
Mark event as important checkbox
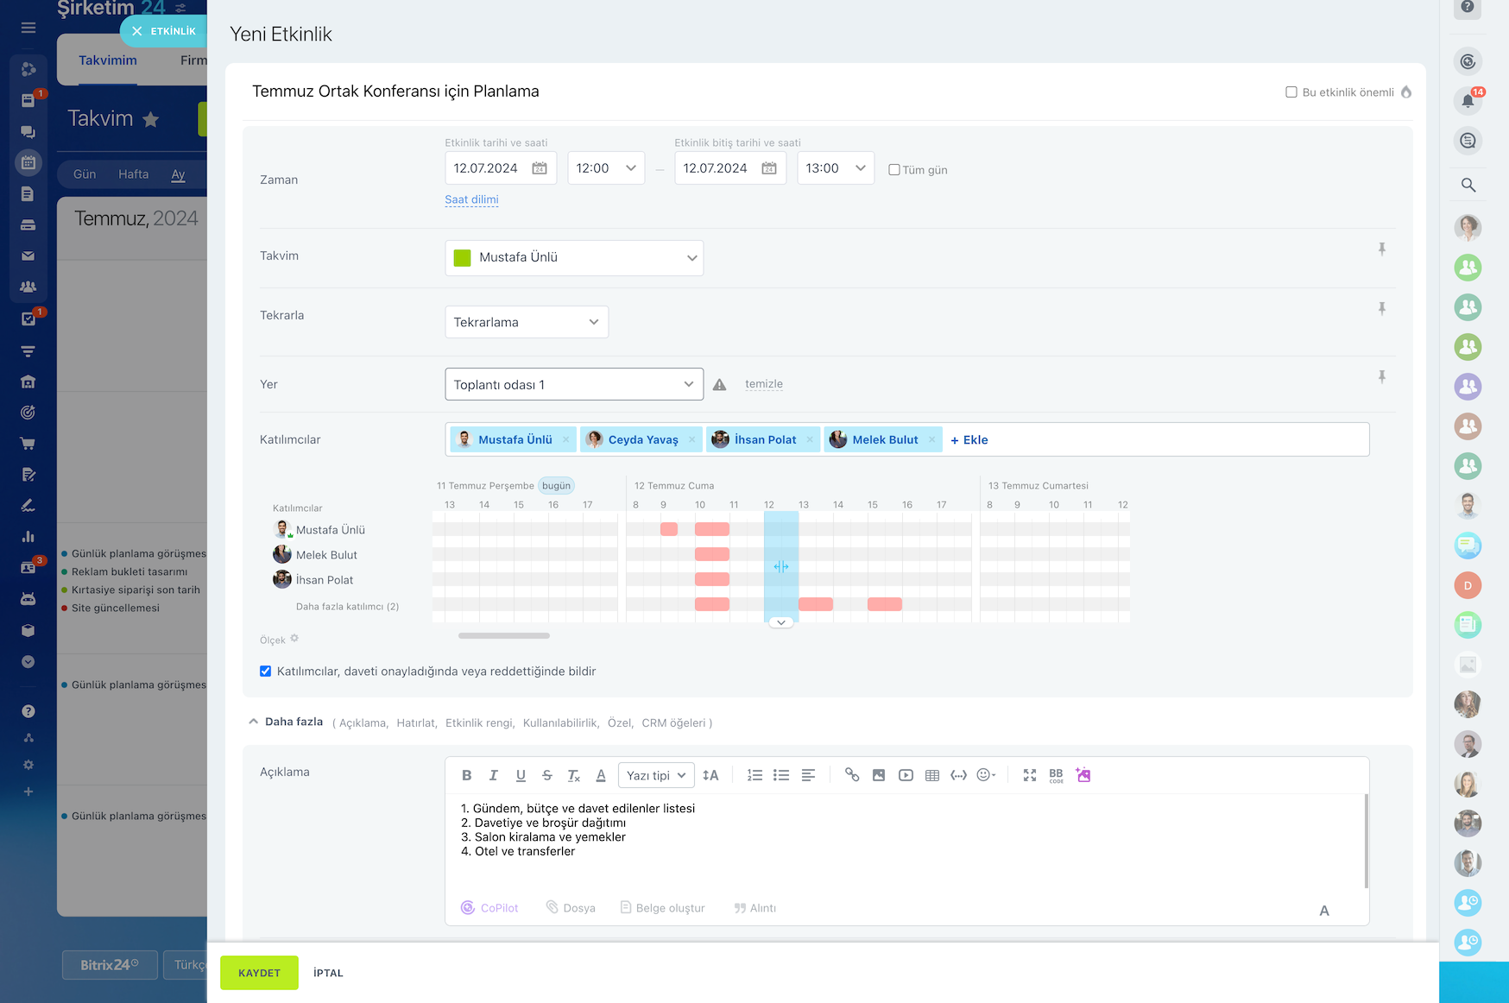pos(1291,92)
